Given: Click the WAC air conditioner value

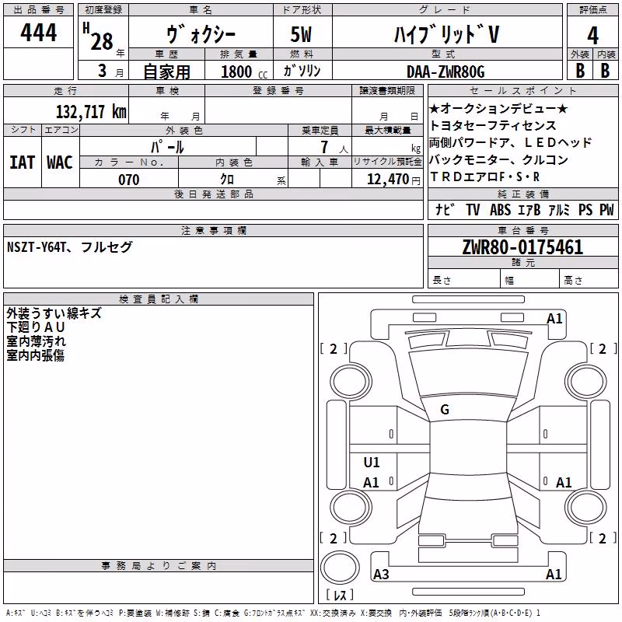Looking at the screenshot, I should point(60,162).
